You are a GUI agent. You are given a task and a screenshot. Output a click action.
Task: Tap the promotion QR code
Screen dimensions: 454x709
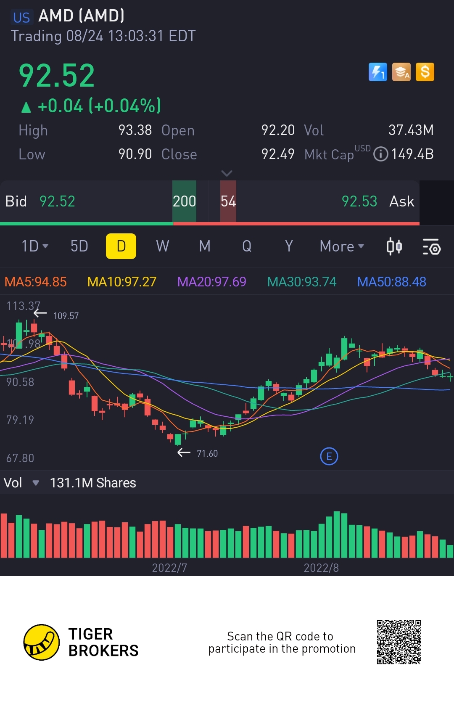pos(399,642)
